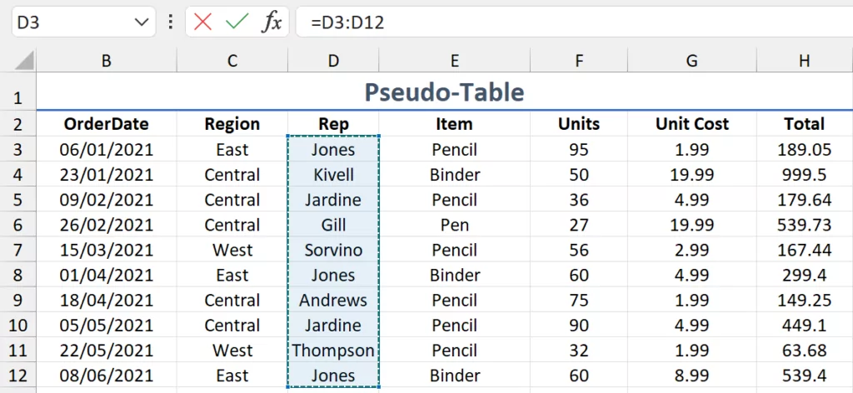
Task: Click inside the Name Box showing D3
Action: (x=67, y=22)
